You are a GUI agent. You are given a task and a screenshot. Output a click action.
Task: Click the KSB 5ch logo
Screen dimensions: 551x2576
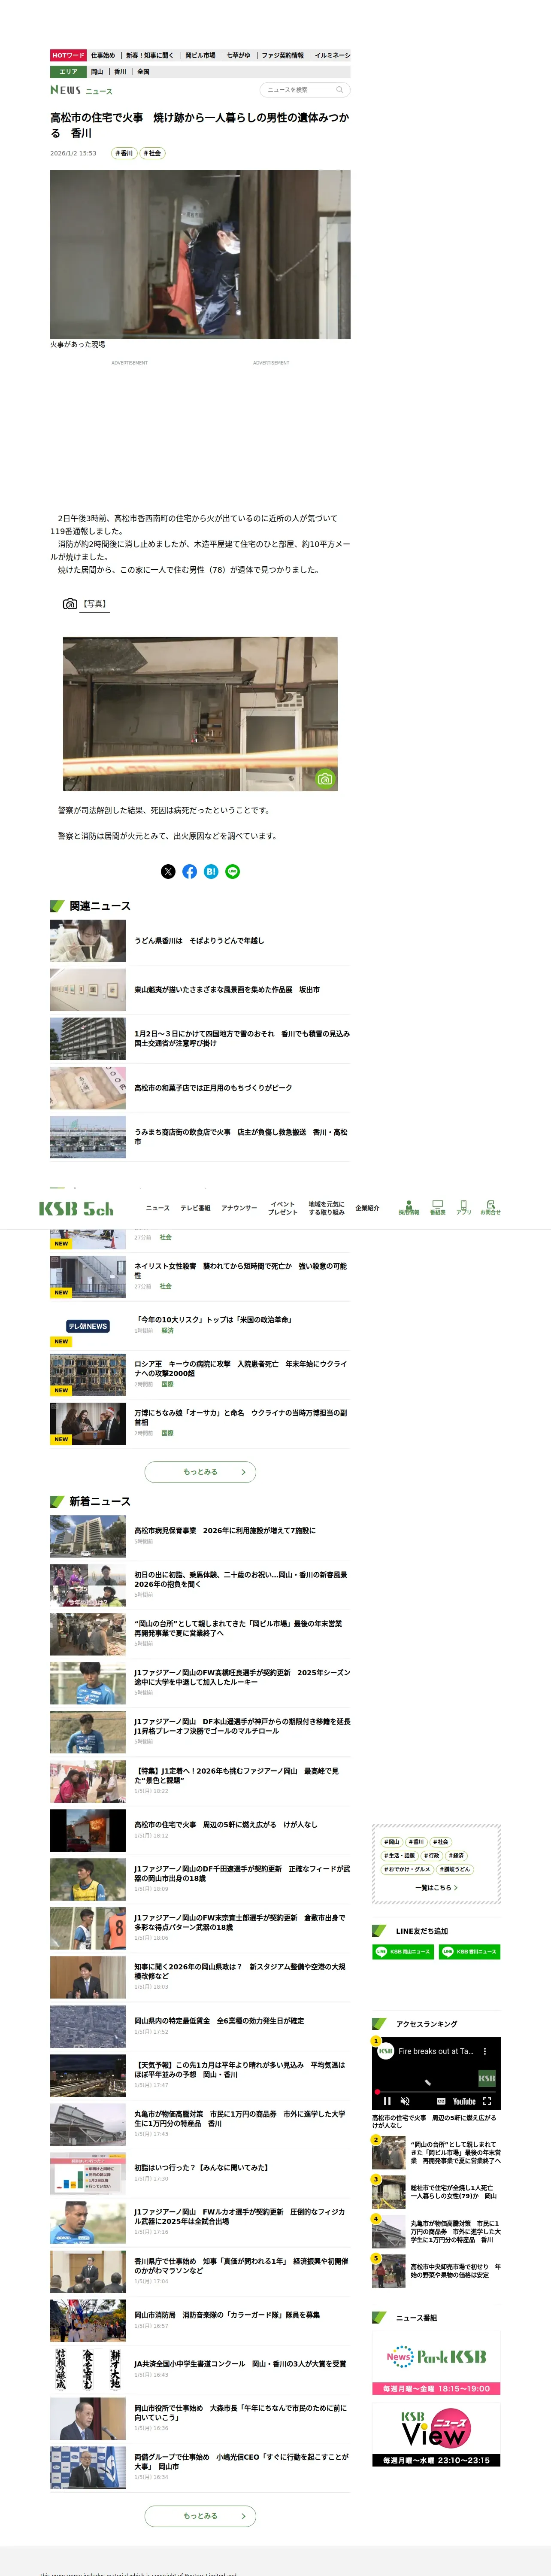tap(76, 1208)
